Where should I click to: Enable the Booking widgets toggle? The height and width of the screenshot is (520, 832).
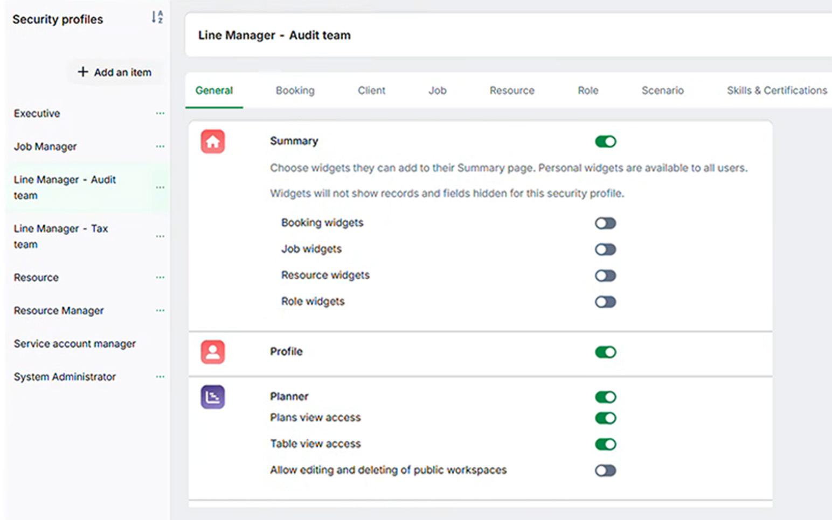point(605,223)
